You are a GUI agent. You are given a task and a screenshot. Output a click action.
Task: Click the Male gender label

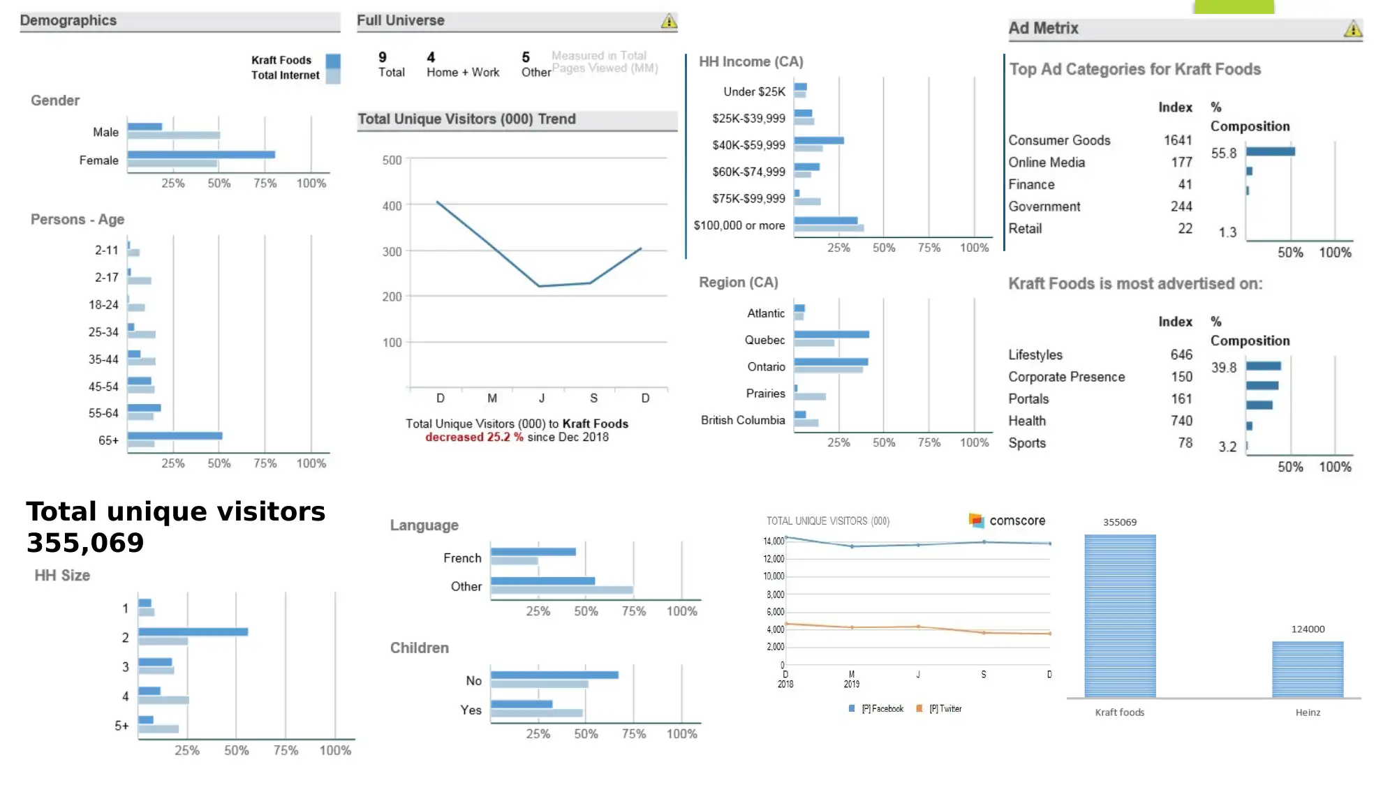[105, 132]
